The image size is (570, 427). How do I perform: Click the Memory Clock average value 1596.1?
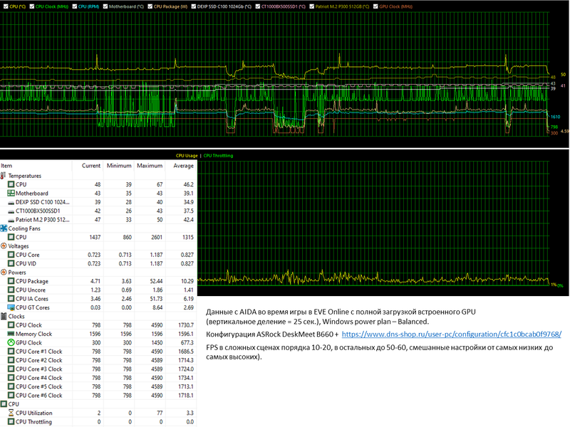point(186,334)
